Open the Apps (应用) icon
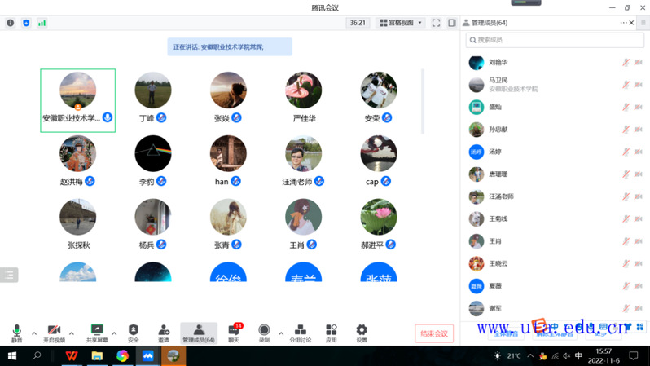 click(331, 332)
